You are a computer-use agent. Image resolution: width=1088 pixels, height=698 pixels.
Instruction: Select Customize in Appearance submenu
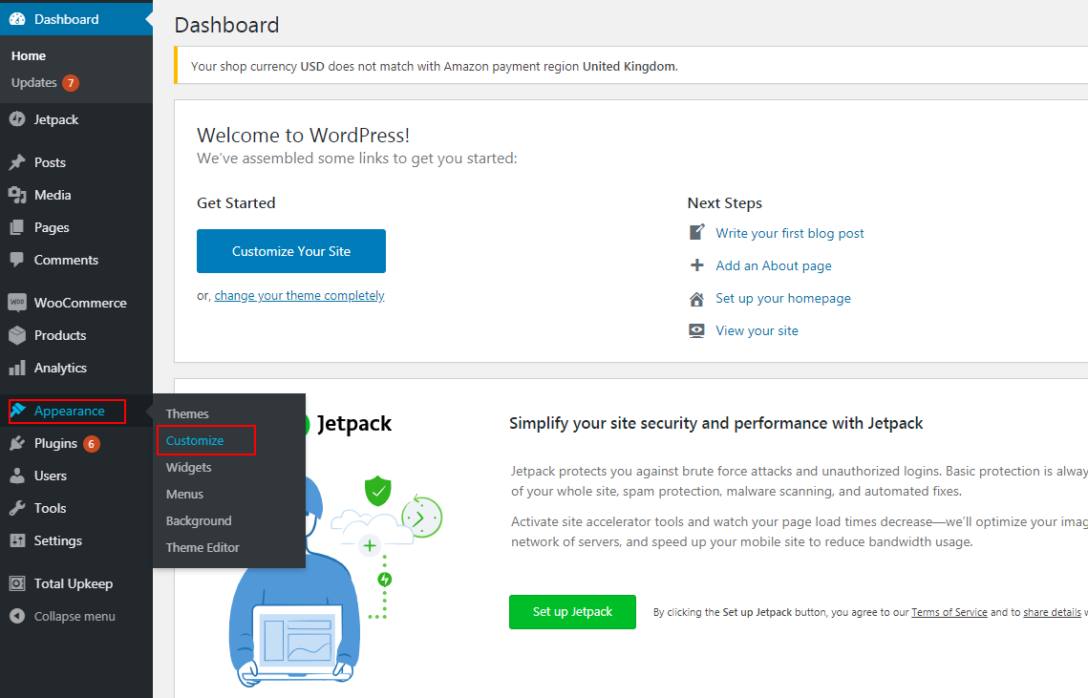[195, 440]
